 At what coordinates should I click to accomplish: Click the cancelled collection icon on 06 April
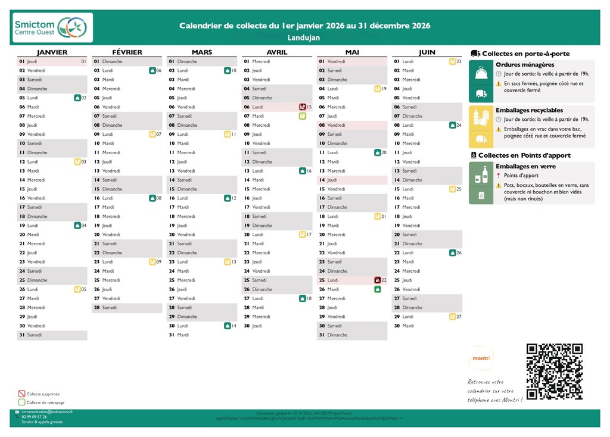point(302,107)
